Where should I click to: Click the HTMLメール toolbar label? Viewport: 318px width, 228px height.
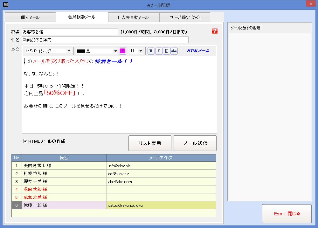coord(198,51)
